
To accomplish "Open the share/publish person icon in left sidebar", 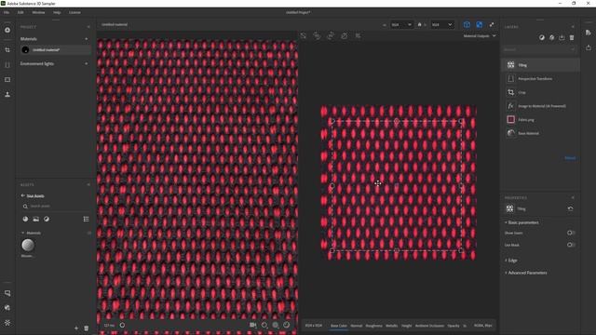I will [7, 94].
